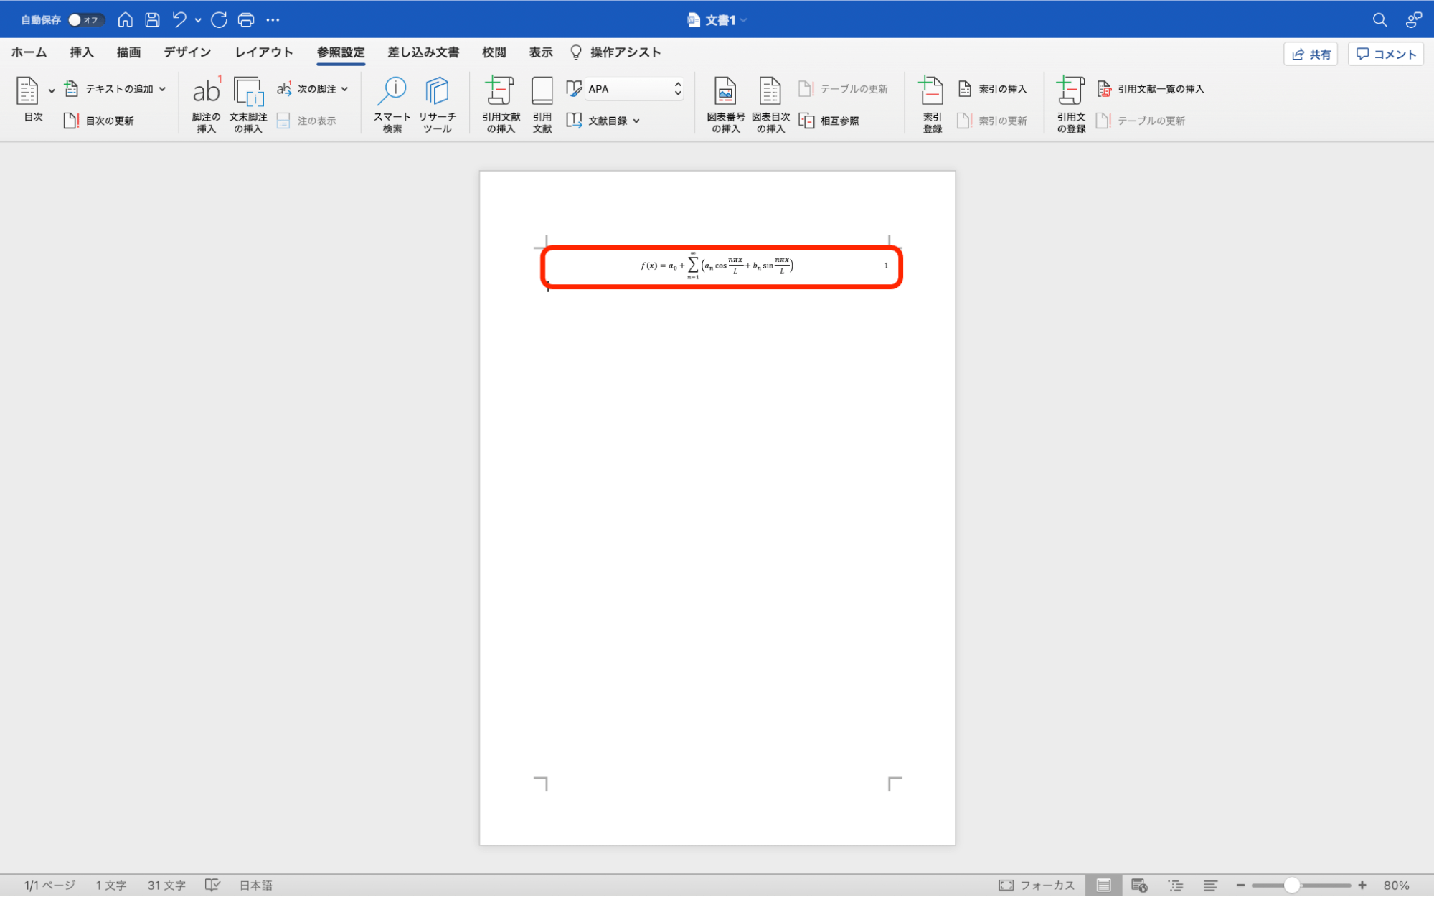Open the テキストの追加 dropdown
The width and height of the screenshot is (1434, 897).
tap(115, 89)
